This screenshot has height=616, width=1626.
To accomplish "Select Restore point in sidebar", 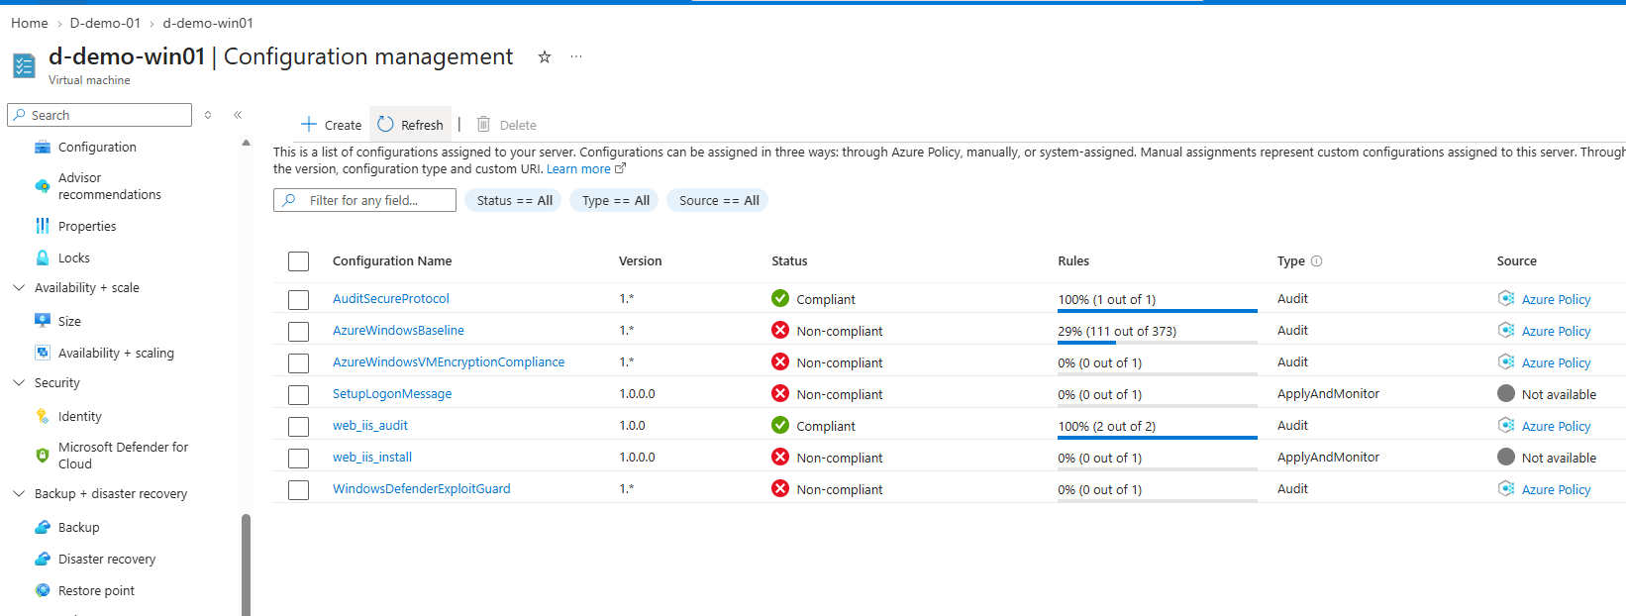I will tap(96, 590).
